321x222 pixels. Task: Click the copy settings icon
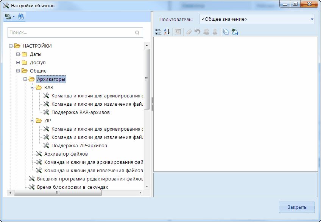(226, 32)
